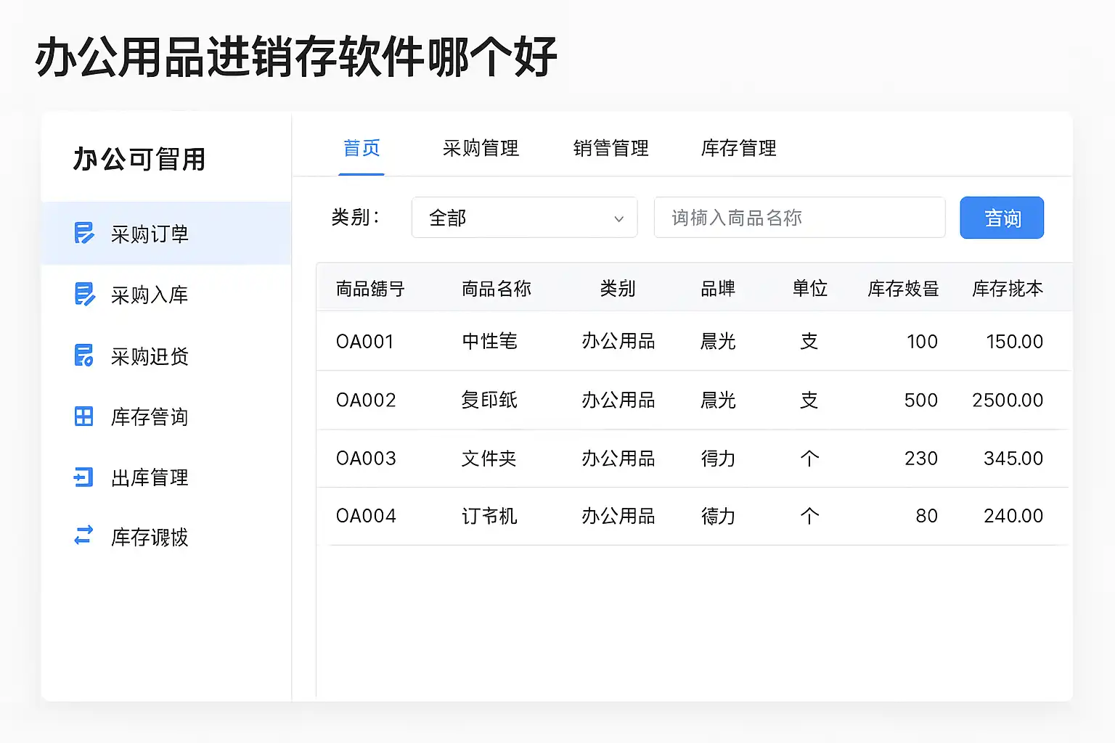Click the 出库管理 arrow icon
This screenshot has width=1115, height=743.
coord(84,477)
